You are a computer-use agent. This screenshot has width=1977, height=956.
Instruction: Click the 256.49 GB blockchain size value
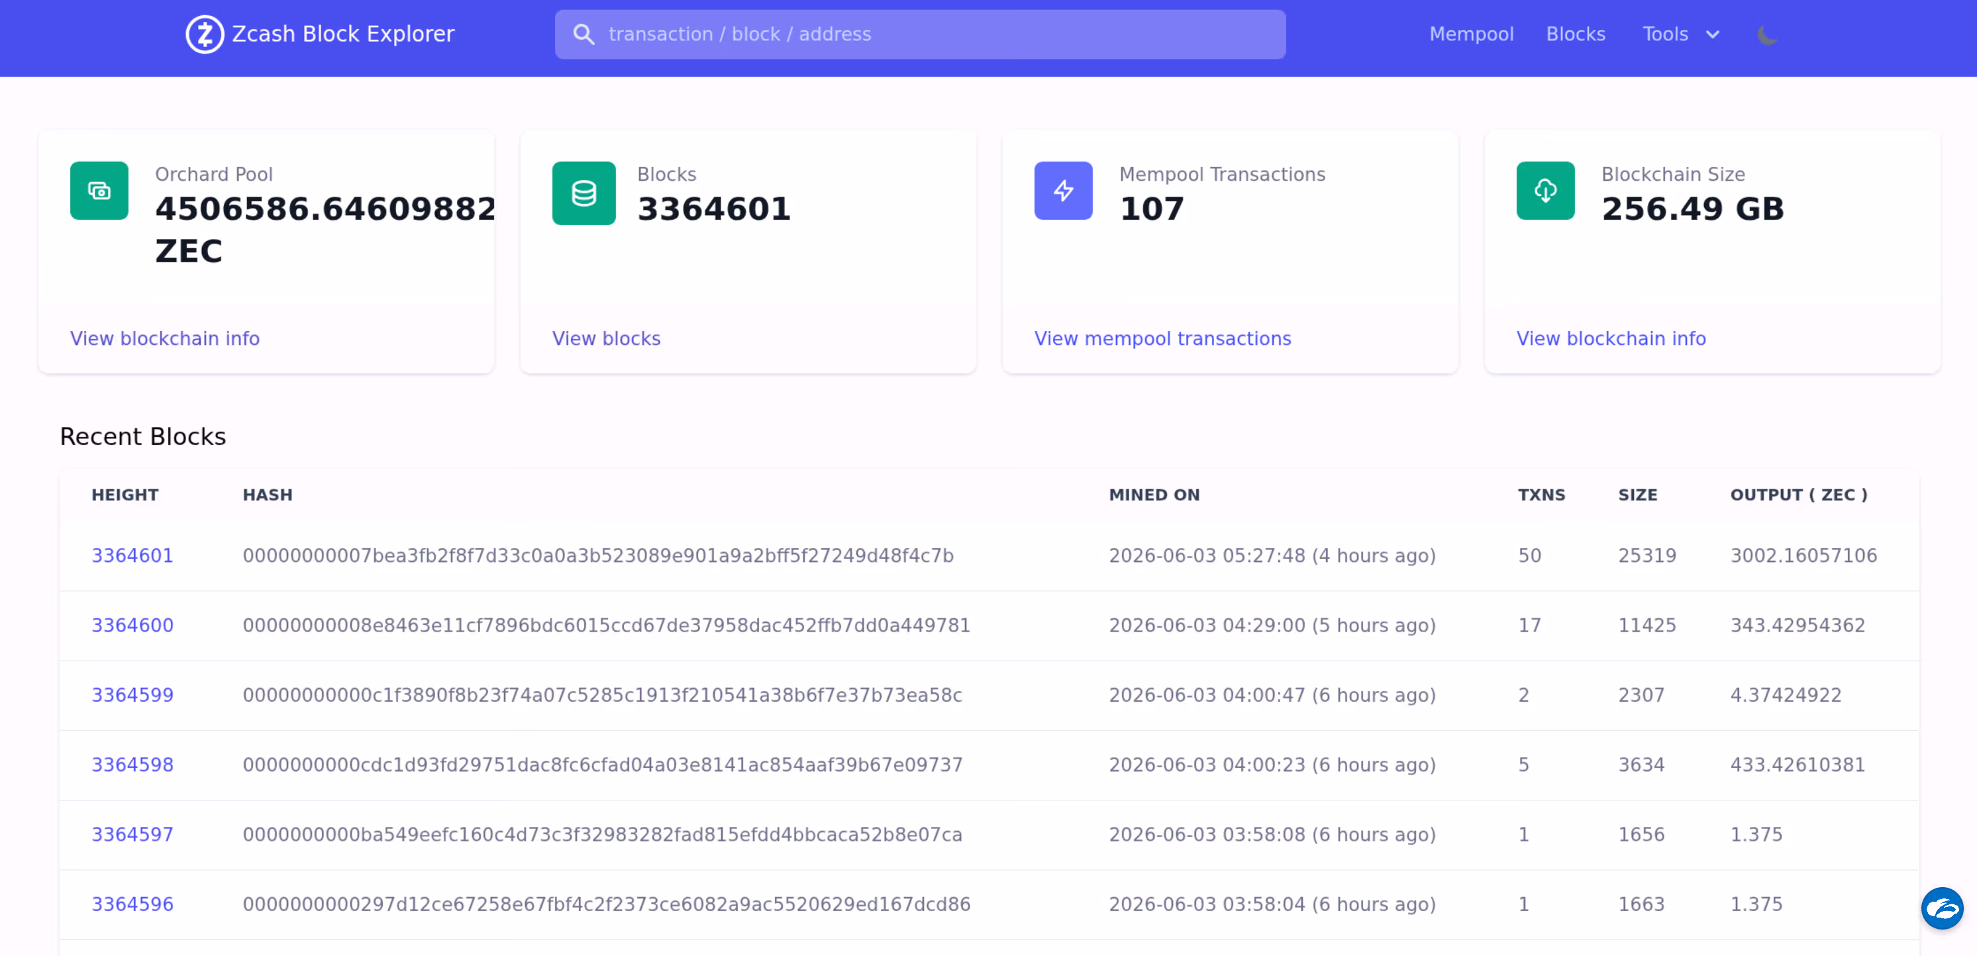1692,209
